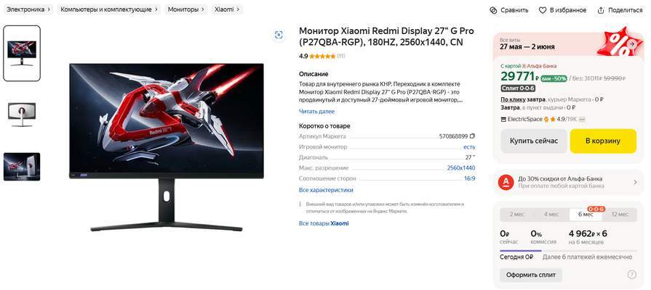Select the 12 мес split term
This screenshot has width=651, height=290.
point(620,214)
